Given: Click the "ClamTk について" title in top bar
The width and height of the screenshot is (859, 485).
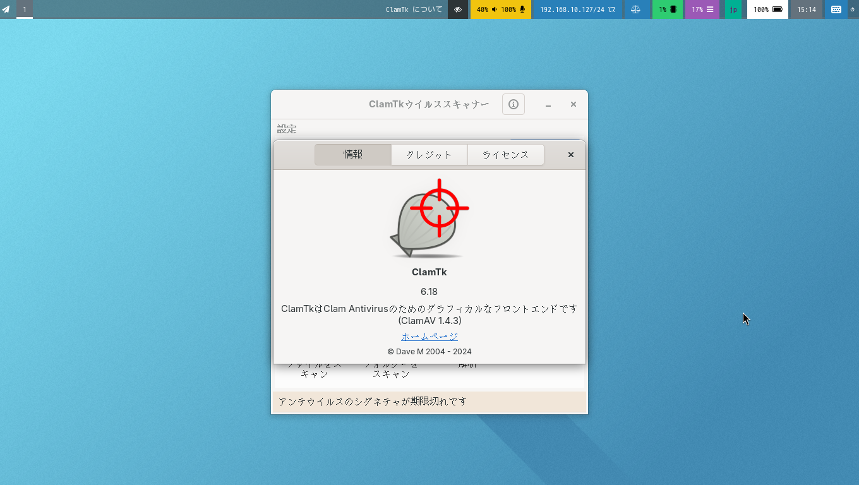Looking at the screenshot, I should [x=414, y=9].
